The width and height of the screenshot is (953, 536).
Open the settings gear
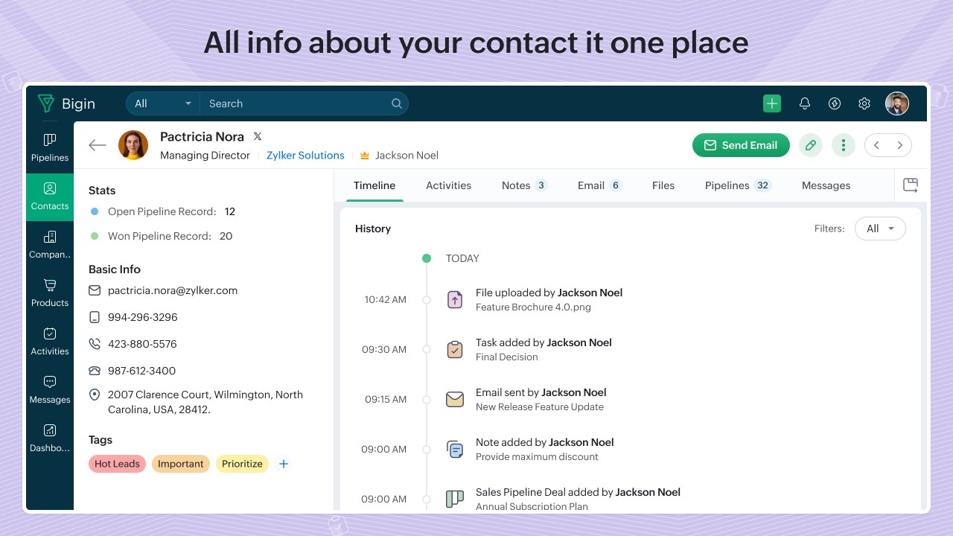(864, 103)
